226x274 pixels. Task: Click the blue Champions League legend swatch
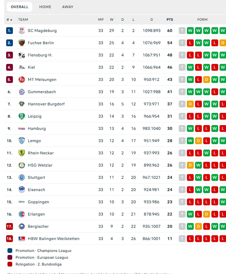pos(10,251)
